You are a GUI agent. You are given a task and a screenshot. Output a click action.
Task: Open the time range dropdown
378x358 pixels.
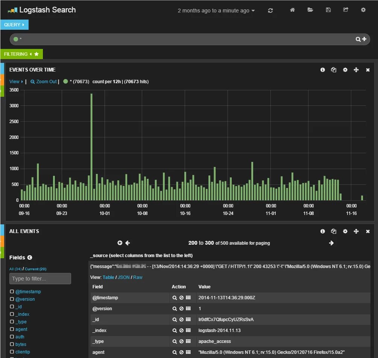[216, 11]
